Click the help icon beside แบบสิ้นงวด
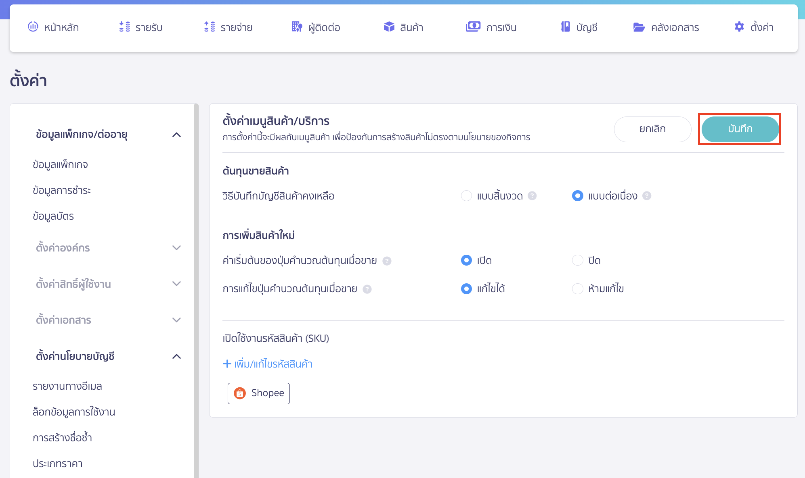805x478 pixels. [532, 196]
